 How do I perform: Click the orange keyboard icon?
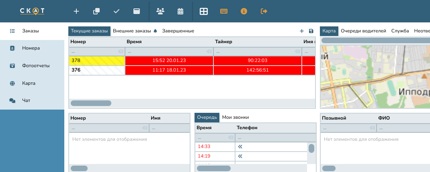click(x=224, y=11)
